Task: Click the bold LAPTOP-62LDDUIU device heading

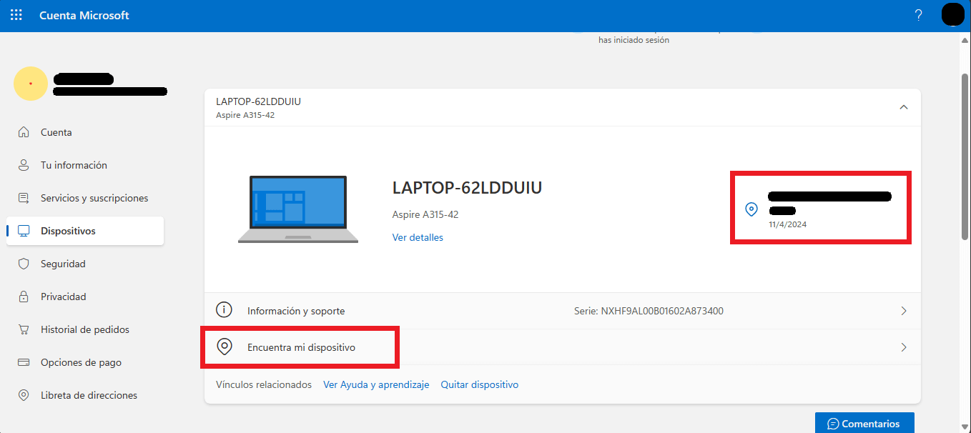Action: point(468,188)
